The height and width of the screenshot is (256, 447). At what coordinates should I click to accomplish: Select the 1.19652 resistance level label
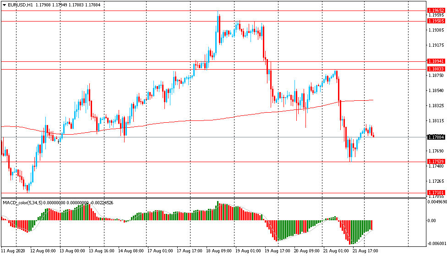[x=436, y=11]
